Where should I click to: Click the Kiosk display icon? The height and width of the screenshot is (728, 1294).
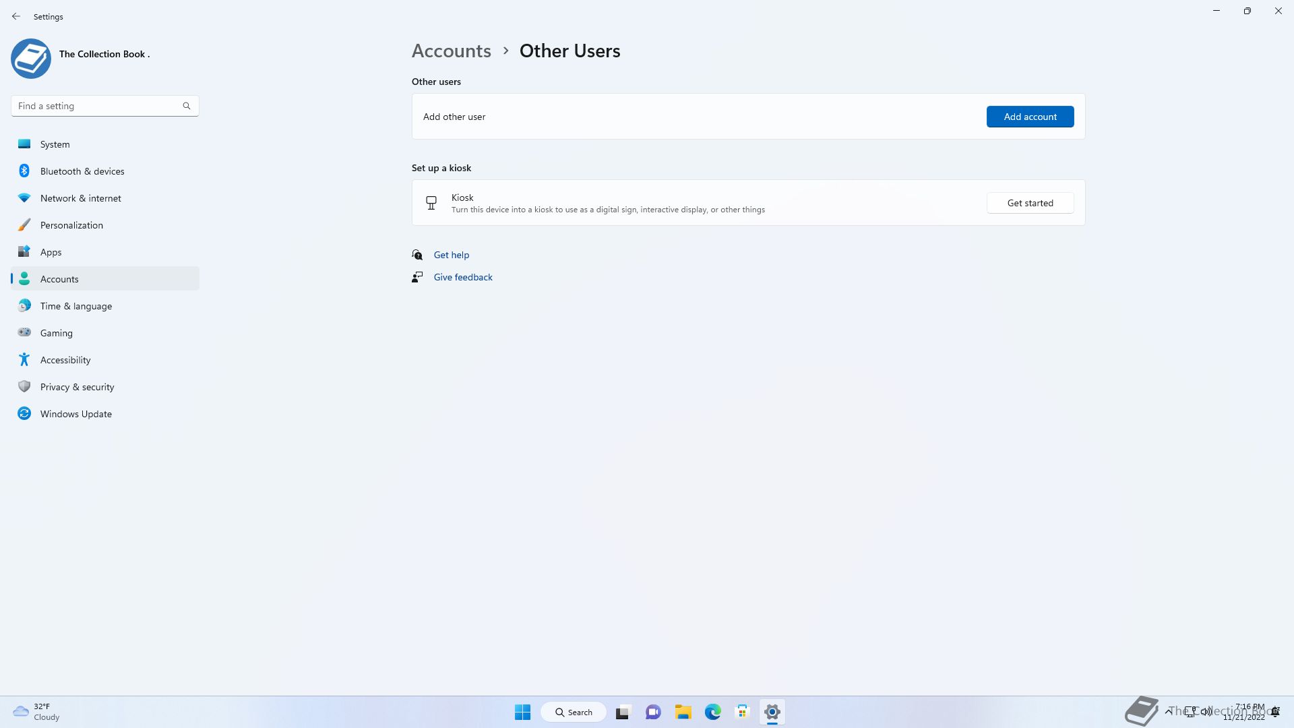coord(431,202)
